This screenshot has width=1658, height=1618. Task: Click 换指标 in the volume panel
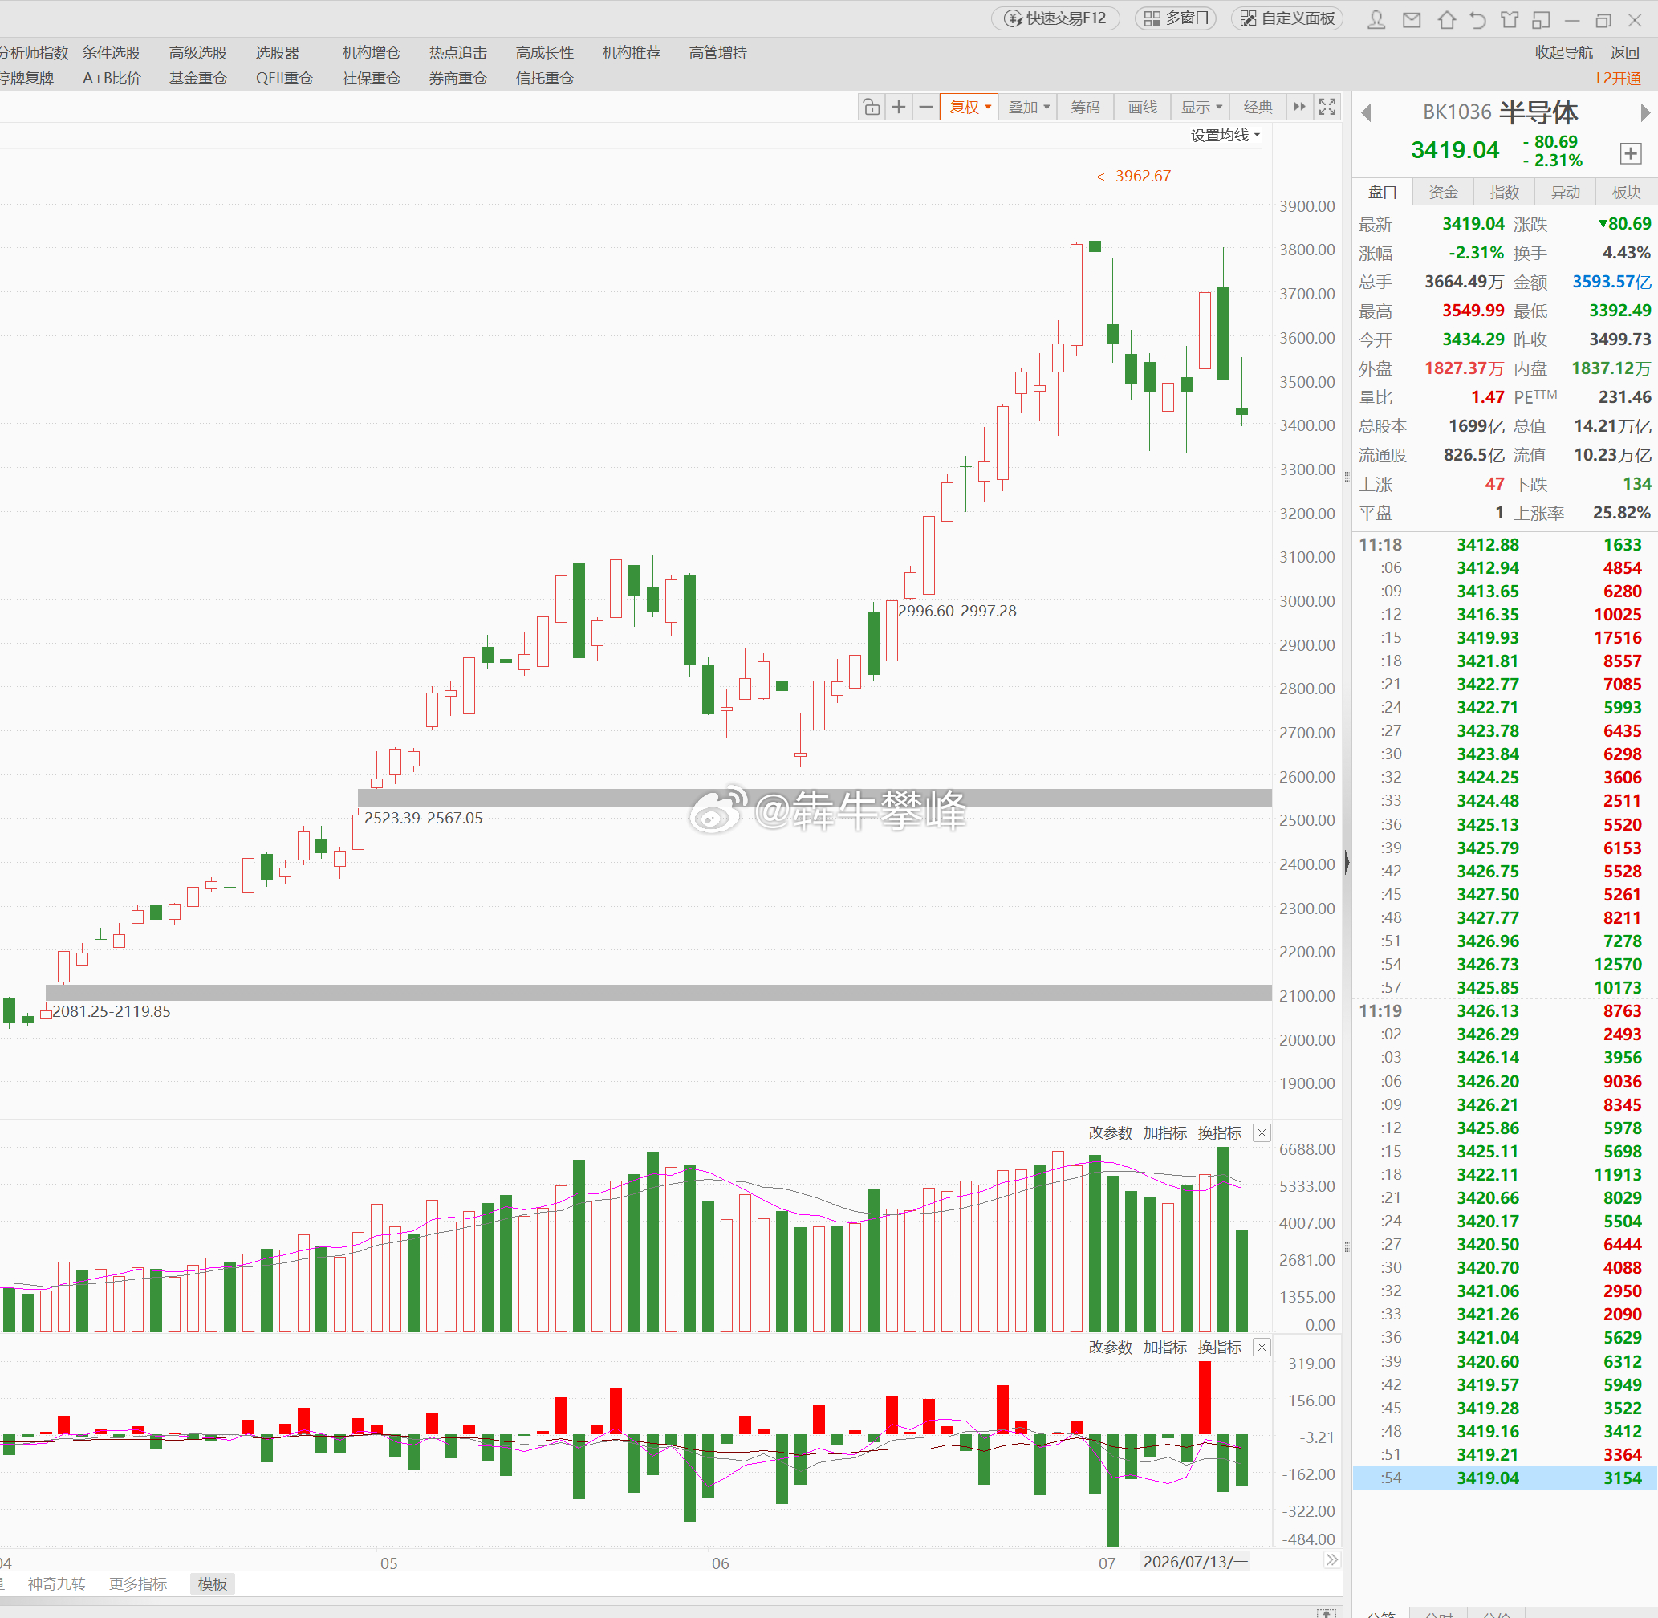coord(1220,1132)
